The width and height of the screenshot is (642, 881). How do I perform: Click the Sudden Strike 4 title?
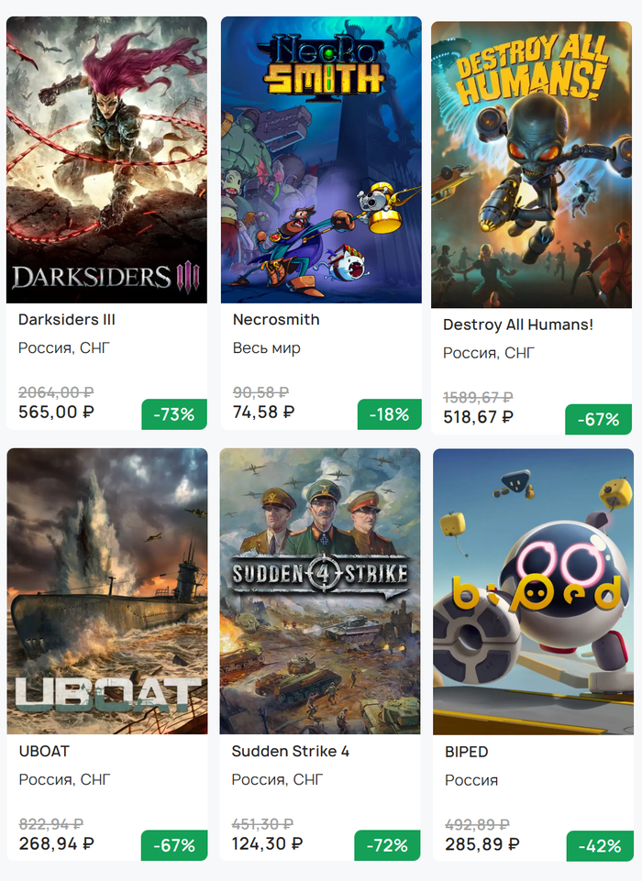291,751
